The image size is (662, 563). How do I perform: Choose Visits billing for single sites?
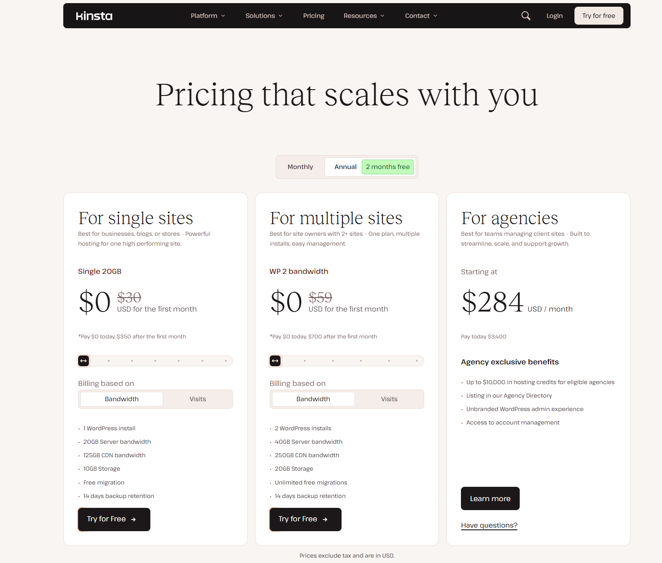click(x=197, y=399)
